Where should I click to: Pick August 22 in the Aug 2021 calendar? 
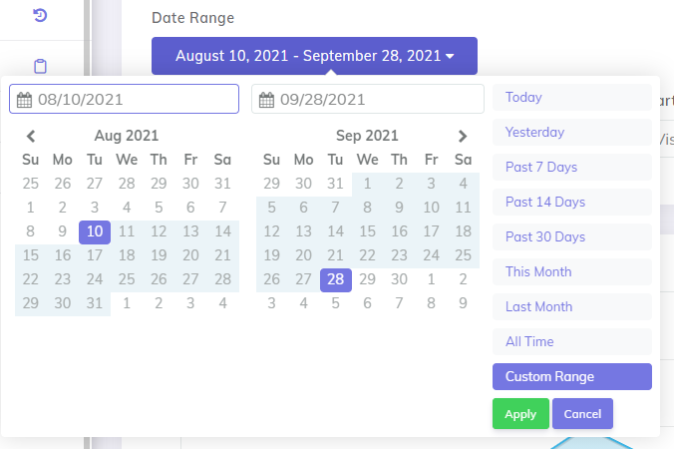31,279
